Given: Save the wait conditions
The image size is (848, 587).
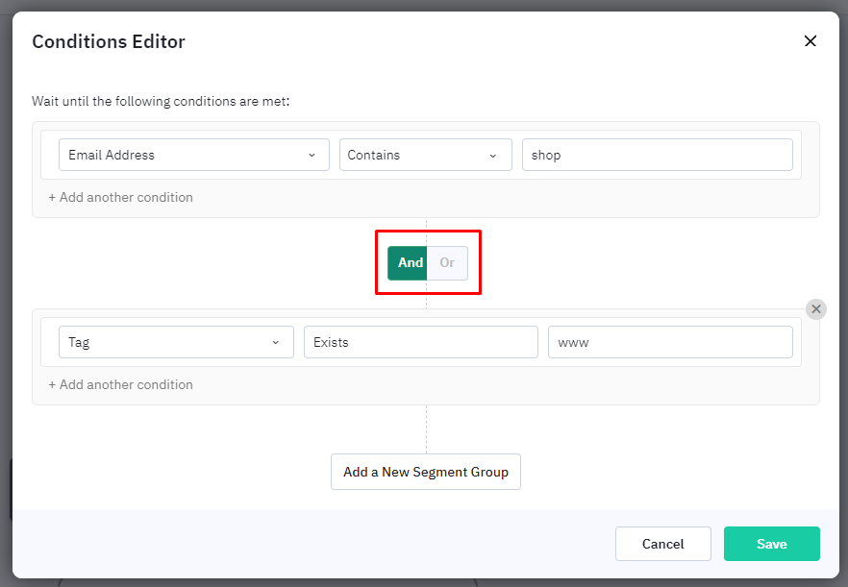Looking at the screenshot, I should click(772, 544).
